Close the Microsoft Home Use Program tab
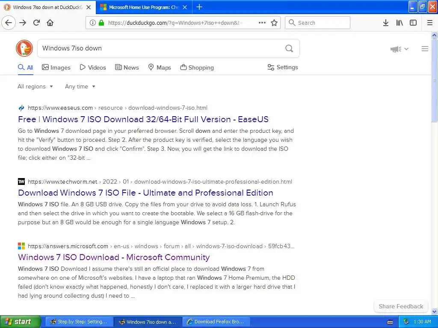The height and width of the screenshot is (328, 438). coord(185,7)
